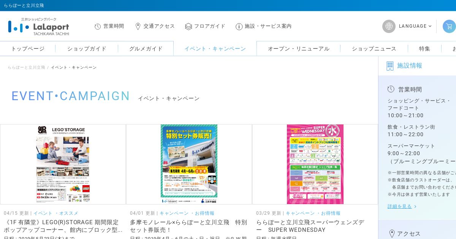Open the SUPER WEDNESDAY flyer thumbnail

(x=315, y=164)
